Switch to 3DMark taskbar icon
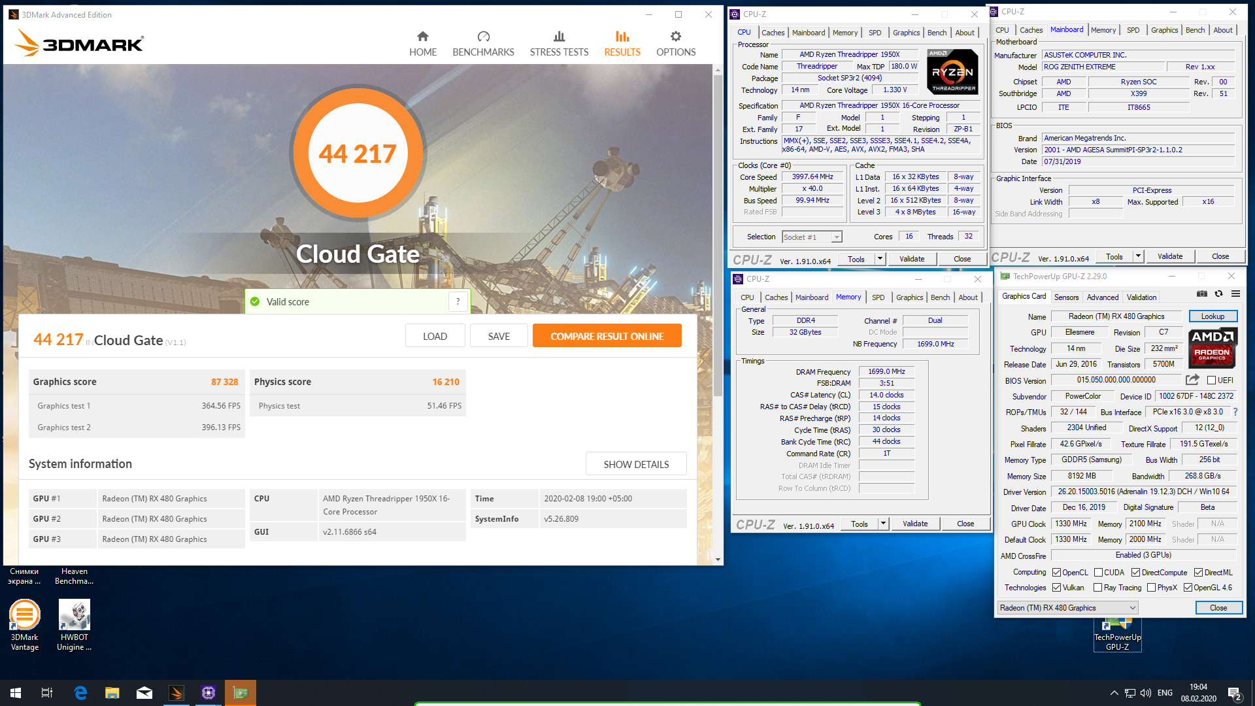Image resolution: width=1255 pixels, height=706 pixels. click(x=176, y=693)
